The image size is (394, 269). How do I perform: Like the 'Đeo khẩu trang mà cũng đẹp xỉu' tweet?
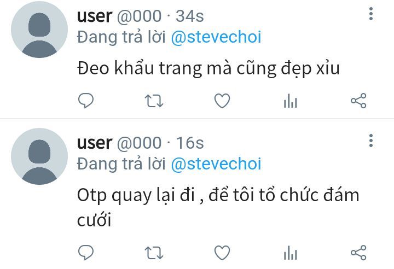tap(222, 101)
